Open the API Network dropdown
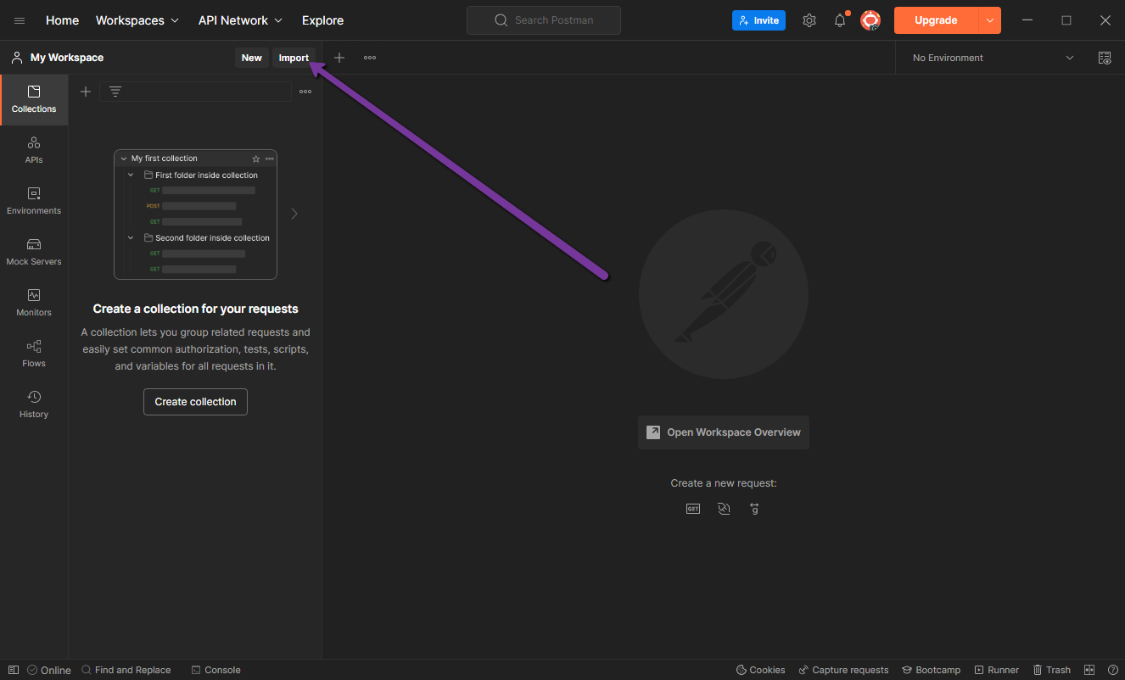 pyautogui.click(x=240, y=20)
